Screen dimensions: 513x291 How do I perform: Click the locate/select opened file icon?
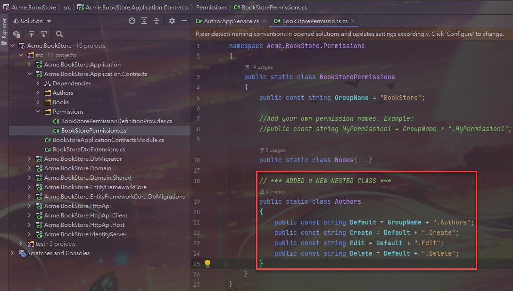pos(132,21)
